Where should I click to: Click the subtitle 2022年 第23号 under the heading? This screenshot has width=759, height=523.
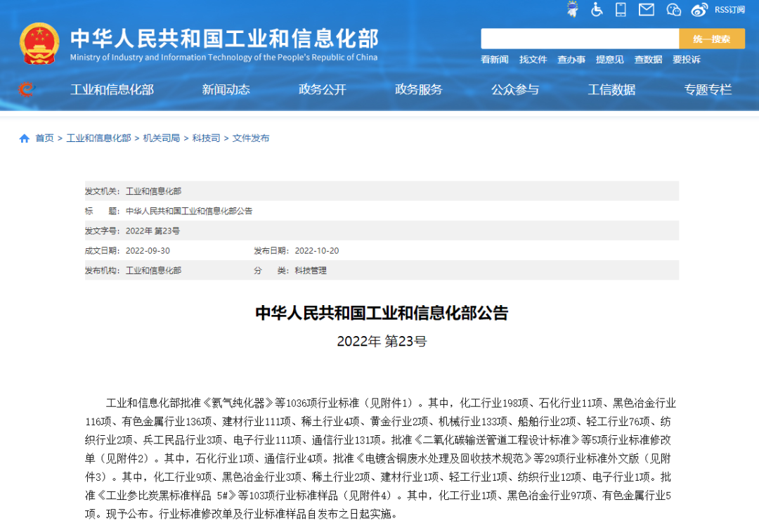[x=382, y=342]
